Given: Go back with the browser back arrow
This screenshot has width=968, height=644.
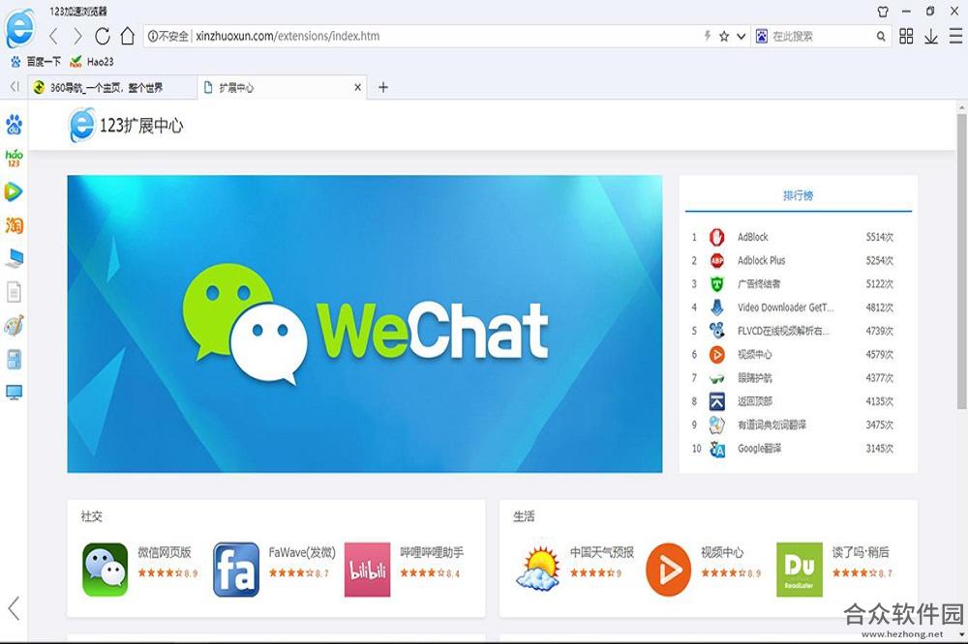Looking at the screenshot, I should (x=53, y=37).
